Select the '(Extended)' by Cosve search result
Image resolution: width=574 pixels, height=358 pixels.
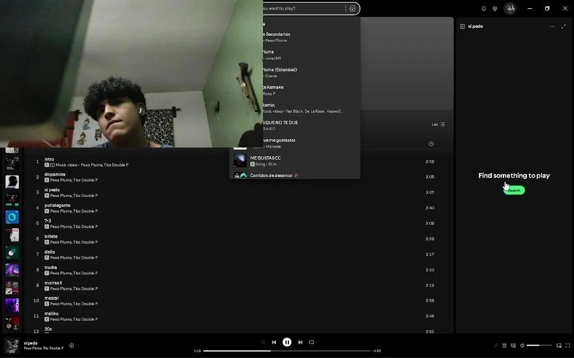[311, 73]
